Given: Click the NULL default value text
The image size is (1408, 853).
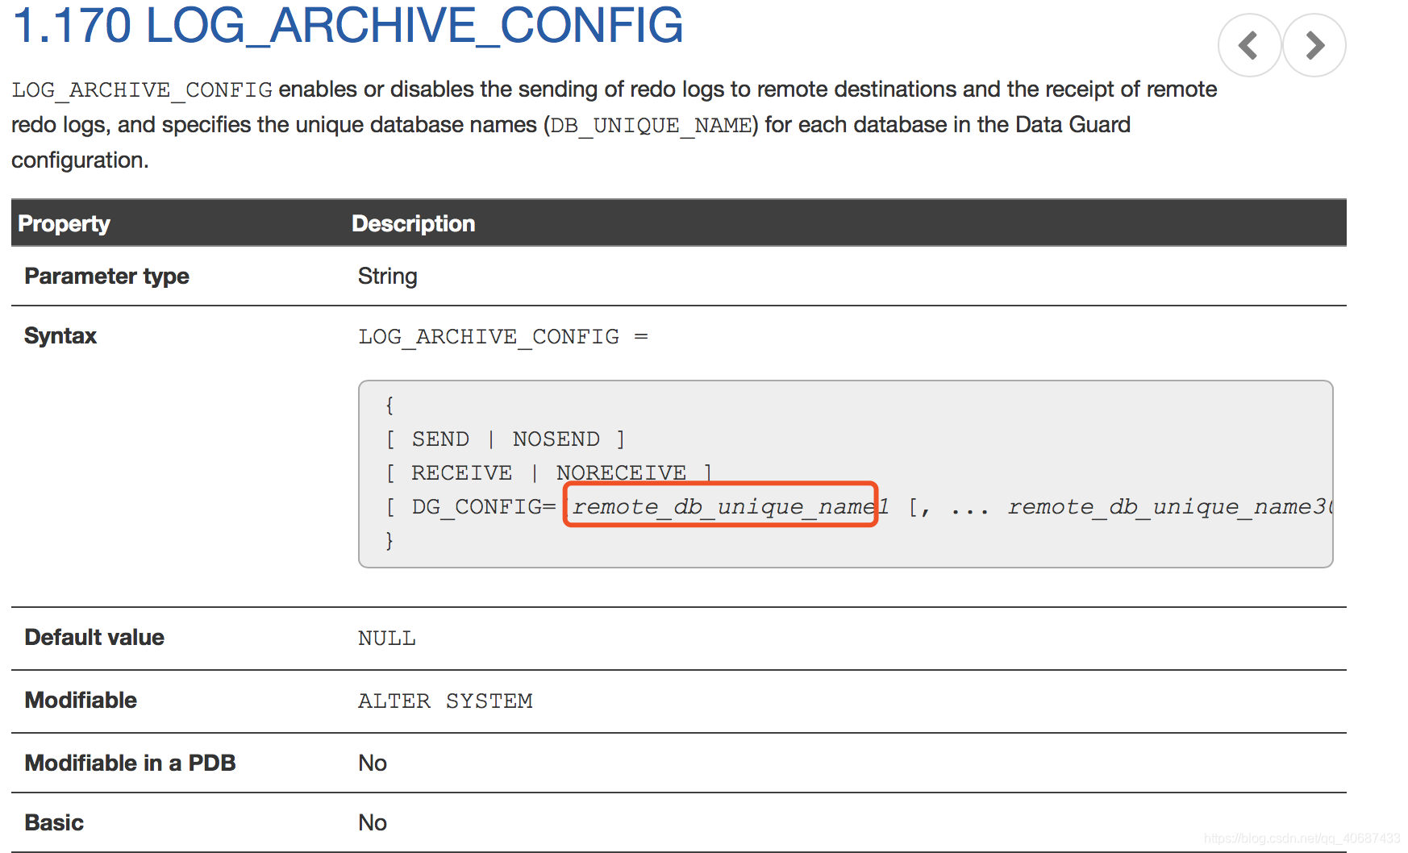Looking at the screenshot, I should (x=386, y=638).
